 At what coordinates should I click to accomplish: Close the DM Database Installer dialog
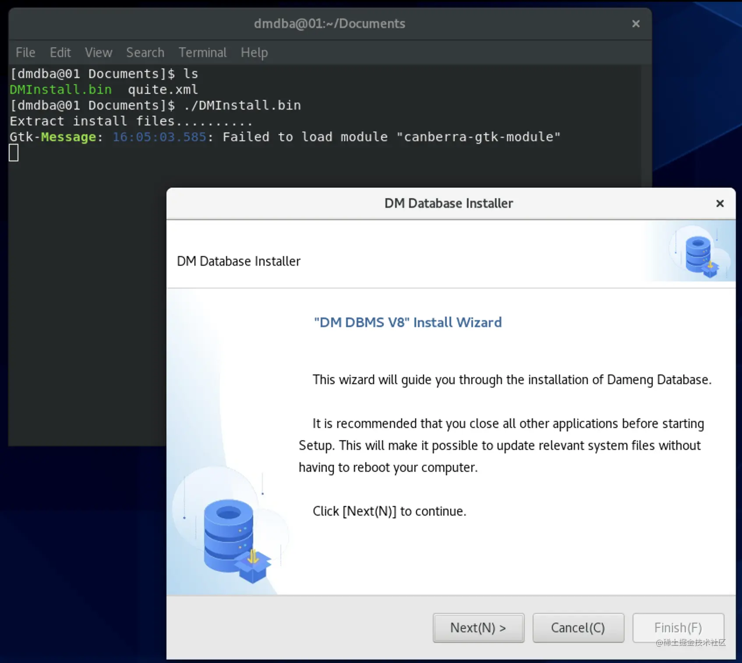click(720, 203)
